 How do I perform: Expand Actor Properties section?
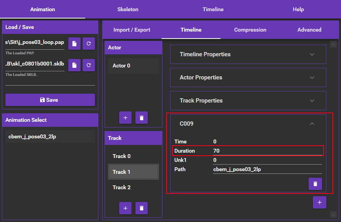tap(248, 77)
